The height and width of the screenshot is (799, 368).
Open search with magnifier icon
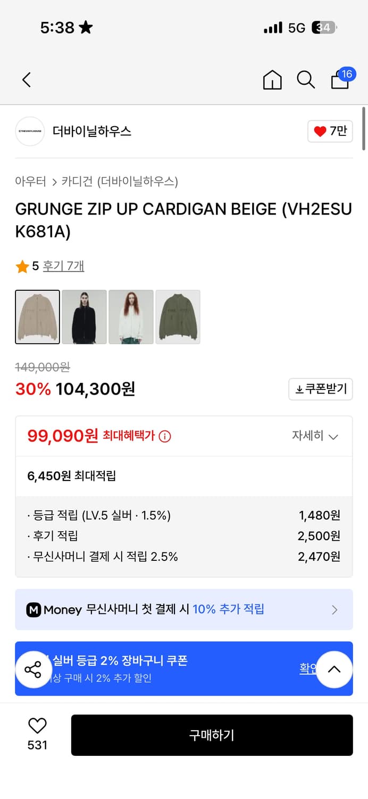(306, 80)
